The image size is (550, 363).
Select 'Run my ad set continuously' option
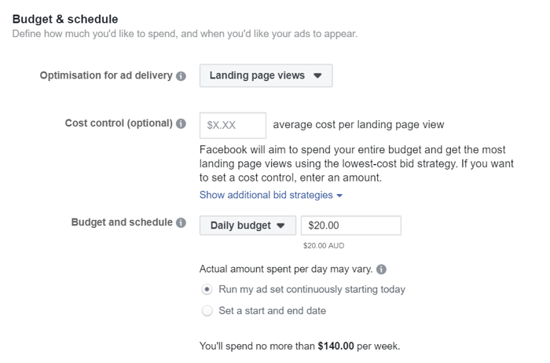207,289
